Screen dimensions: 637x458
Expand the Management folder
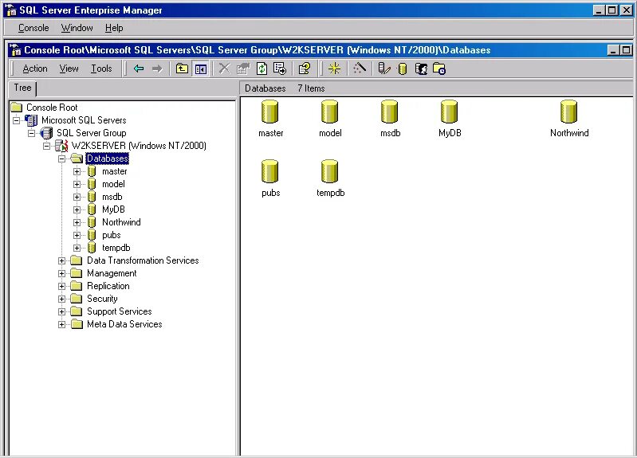(61, 273)
